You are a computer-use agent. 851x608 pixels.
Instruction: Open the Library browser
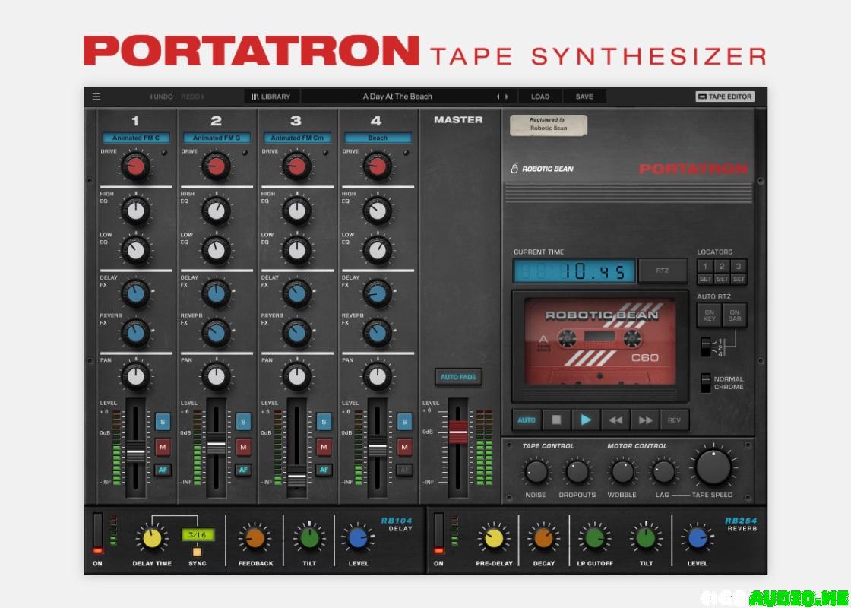pos(272,97)
